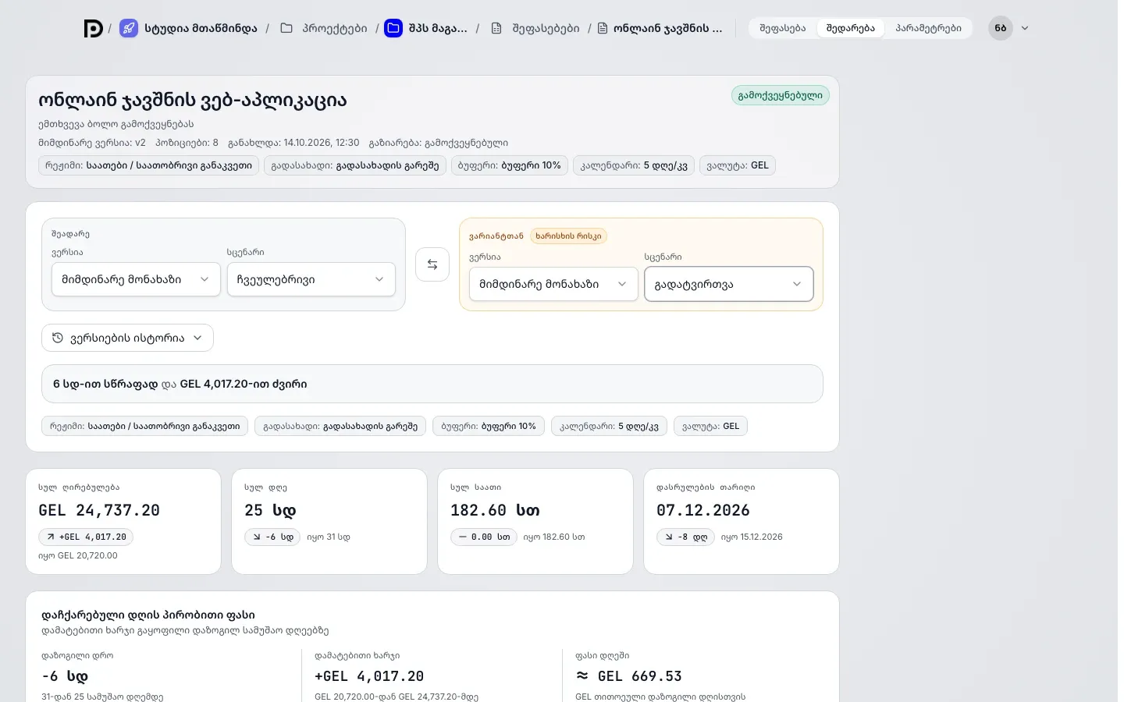
Task: Click the გამოქვეყნებული status badge
Action: tap(781, 95)
